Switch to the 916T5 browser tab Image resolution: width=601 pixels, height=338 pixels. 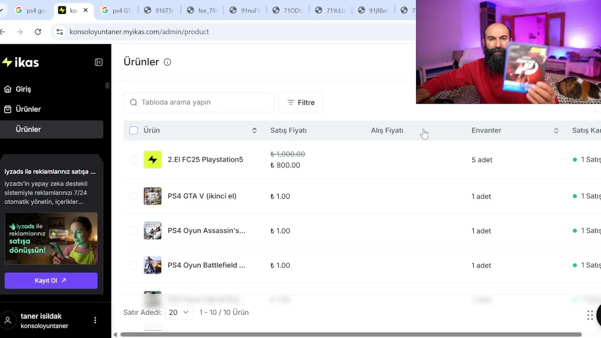pyautogui.click(x=160, y=10)
